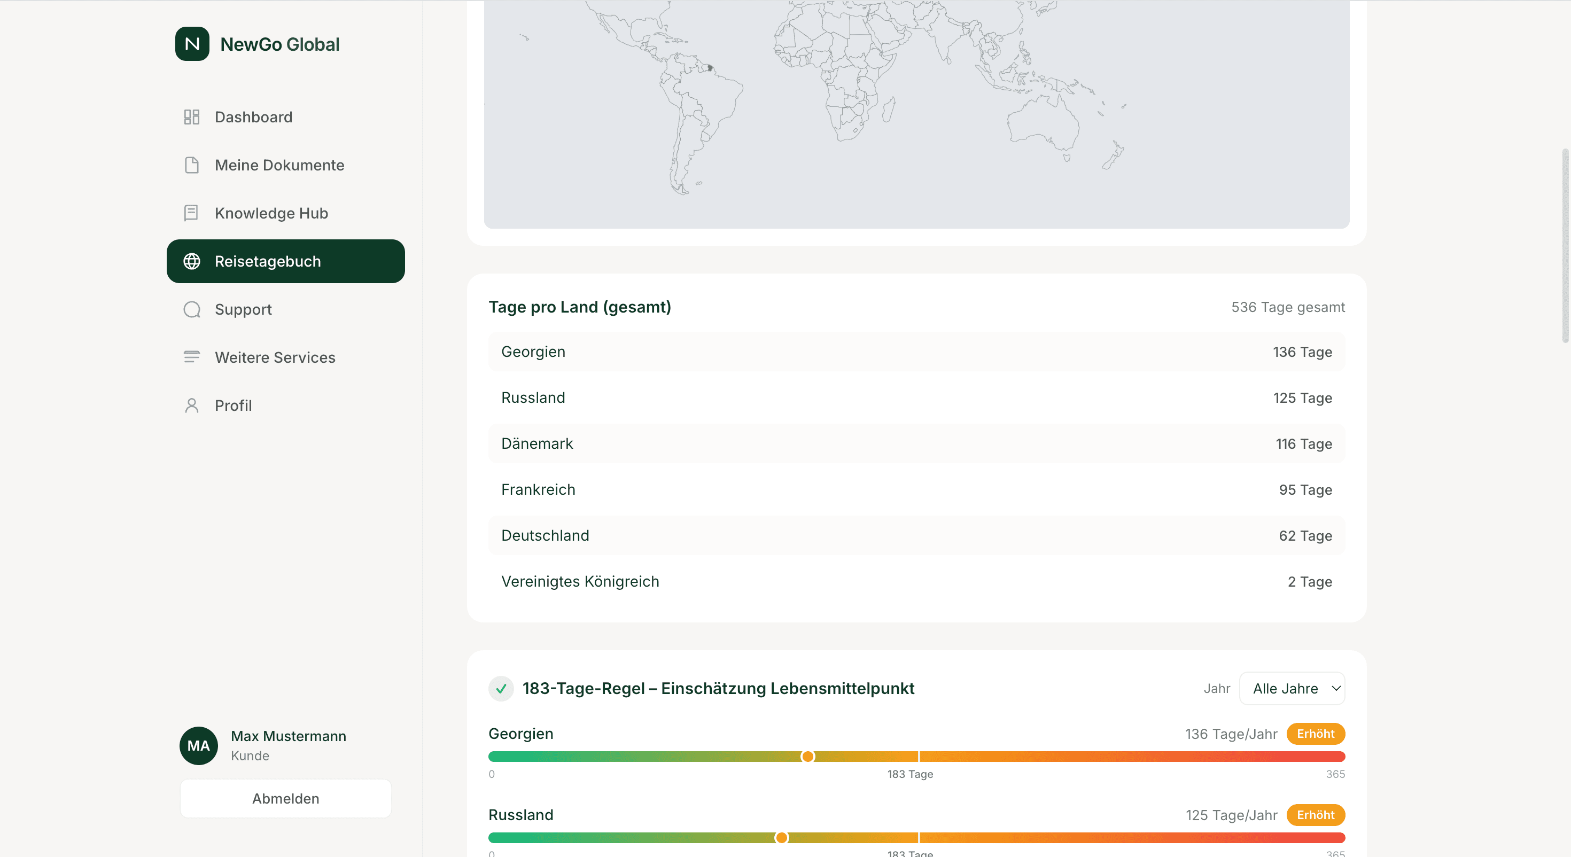
Task: Click the 536 Tage gesamt total
Action: click(1288, 307)
